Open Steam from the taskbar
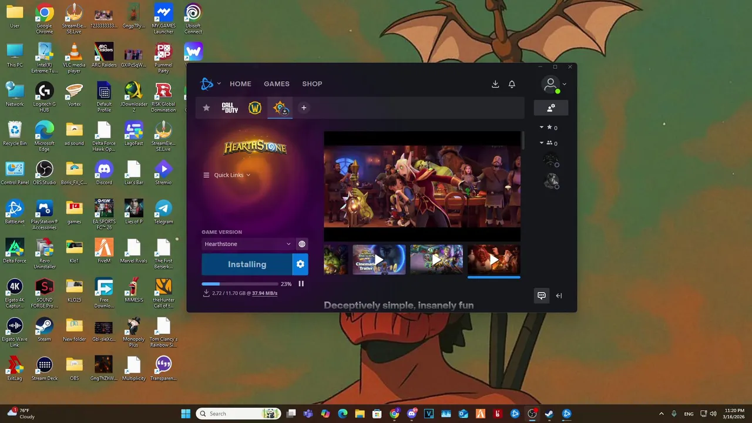 point(549,414)
